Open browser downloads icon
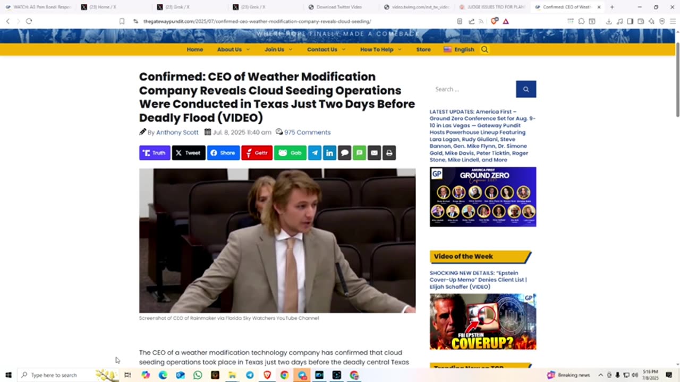 pos(609,21)
